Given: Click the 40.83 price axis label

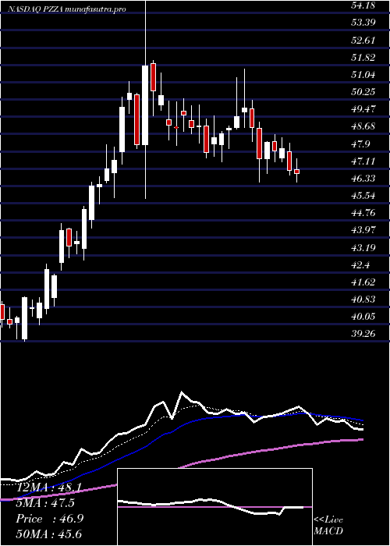Looking at the screenshot, I should 363,300.
